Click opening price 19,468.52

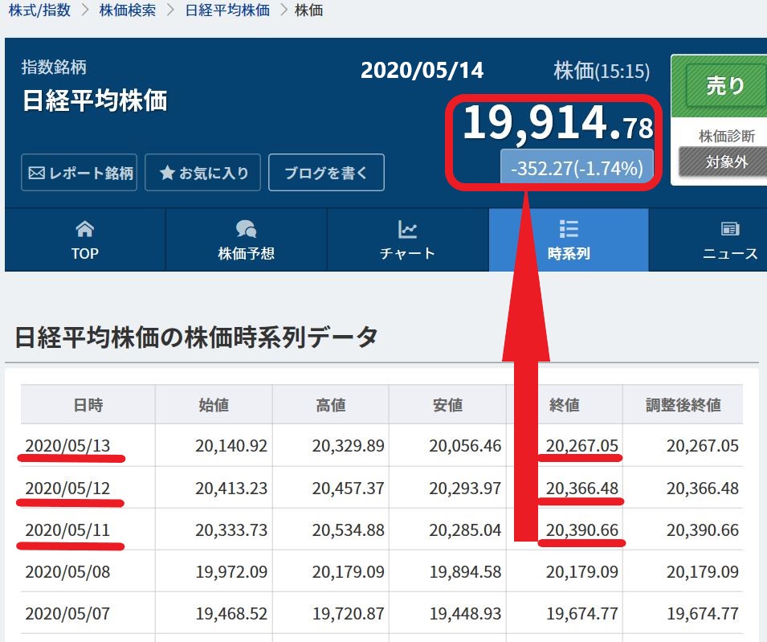pyautogui.click(x=231, y=614)
